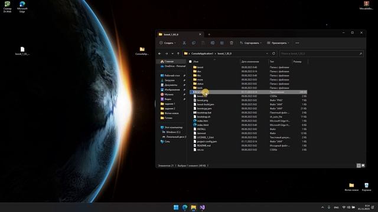Close the boost_1_83_0 tab
The image size is (378, 212).
pos(200,35)
